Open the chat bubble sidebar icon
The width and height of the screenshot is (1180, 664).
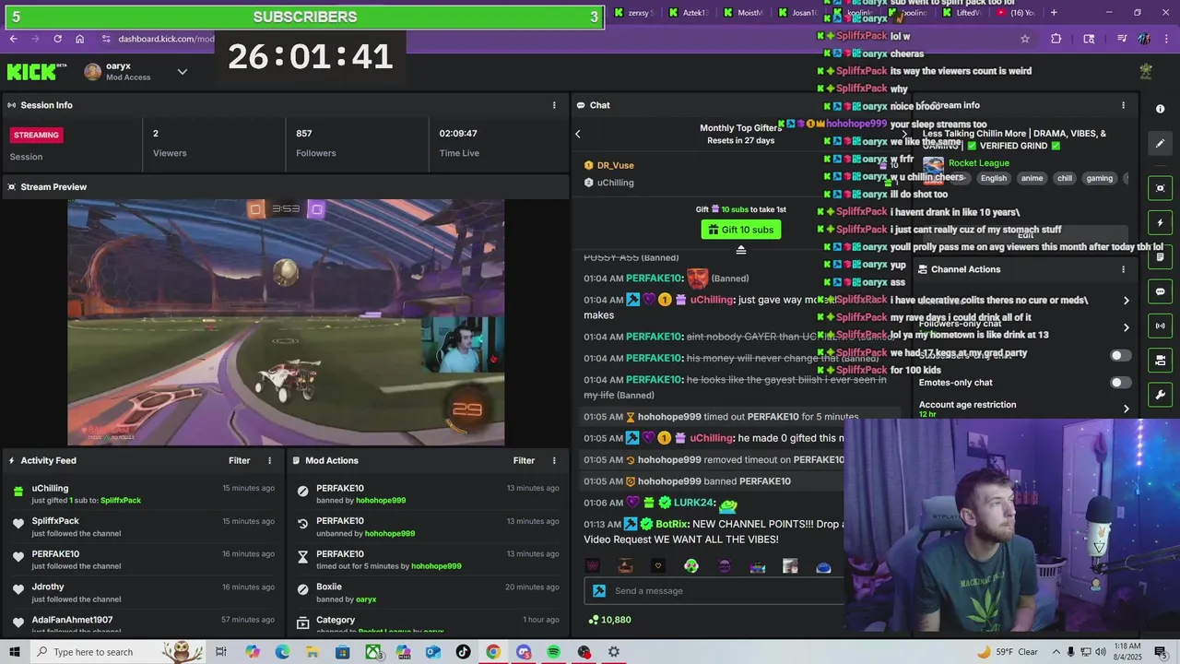pyautogui.click(x=1160, y=291)
